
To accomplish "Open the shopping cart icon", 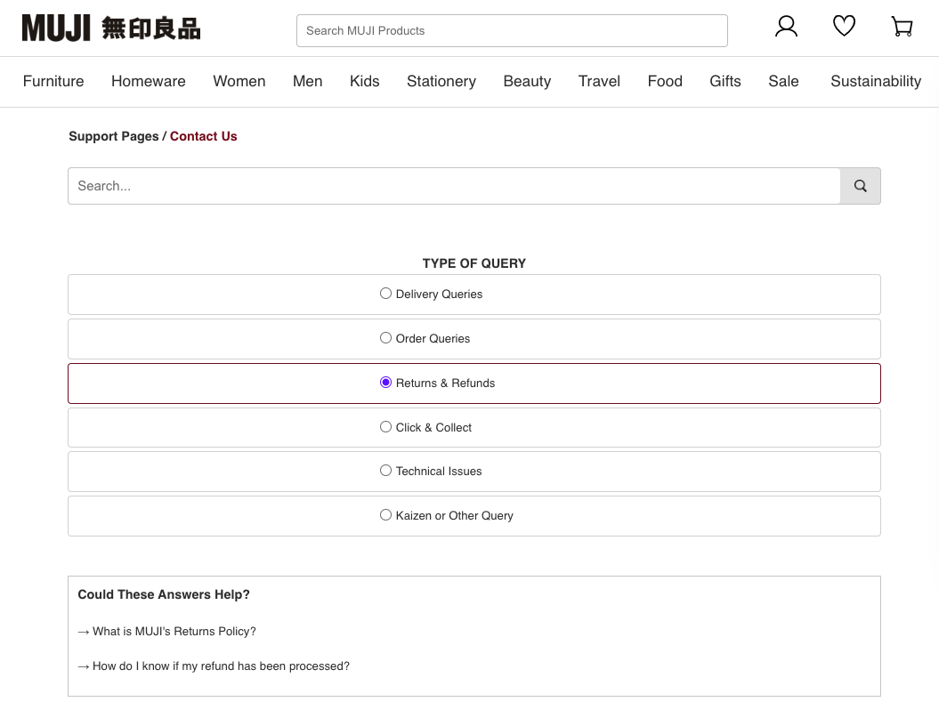I will (902, 27).
